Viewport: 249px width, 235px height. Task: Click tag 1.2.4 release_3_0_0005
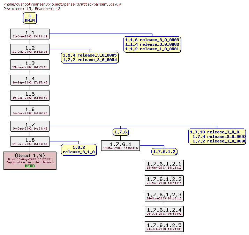coord(90,55)
